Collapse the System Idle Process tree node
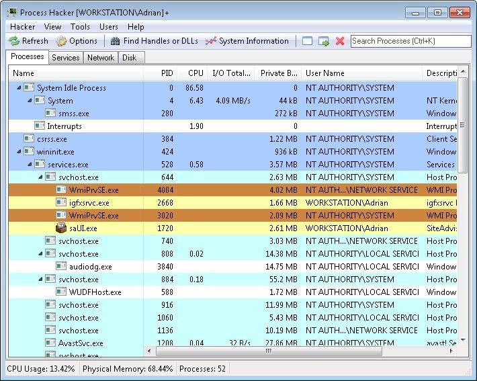 pos(19,87)
